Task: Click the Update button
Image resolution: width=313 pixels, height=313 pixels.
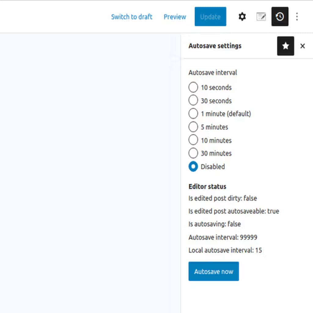Action: [210, 17]
